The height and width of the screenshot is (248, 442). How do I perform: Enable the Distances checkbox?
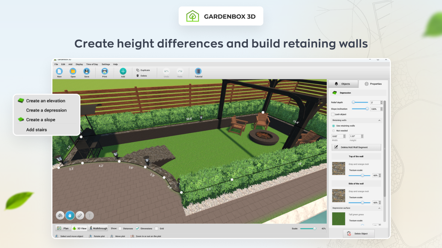120,229
